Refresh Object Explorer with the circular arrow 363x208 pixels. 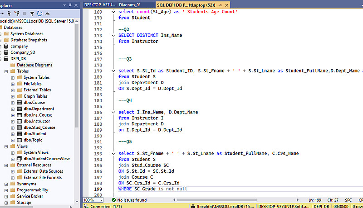pos(40,14)
